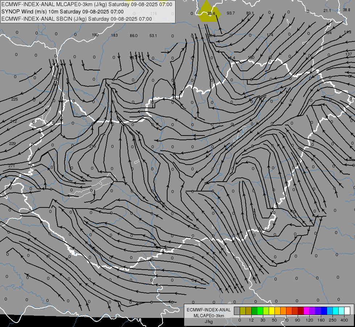Click the map value 271
355x327 pixels.
click(12, 166)
